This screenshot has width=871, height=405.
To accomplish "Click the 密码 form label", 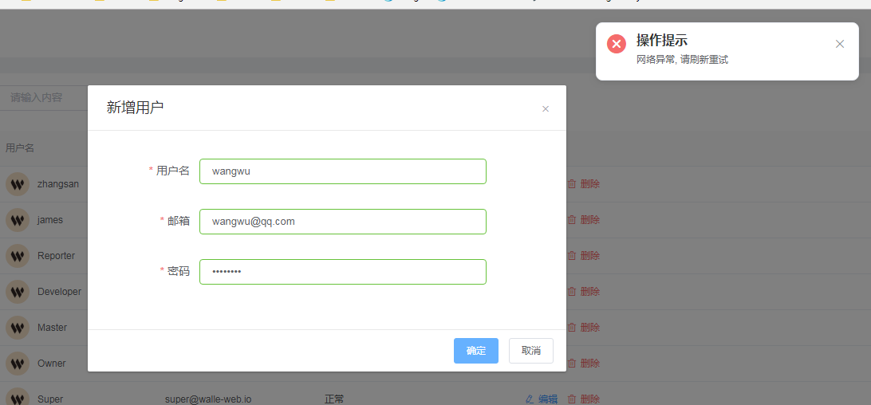I will coord(179,271).
